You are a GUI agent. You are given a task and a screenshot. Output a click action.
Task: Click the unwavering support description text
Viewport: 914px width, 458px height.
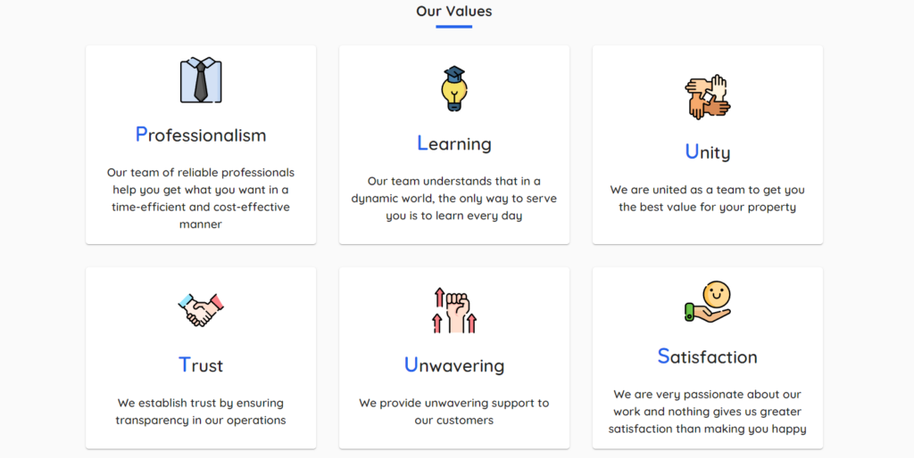pos(454,411)
